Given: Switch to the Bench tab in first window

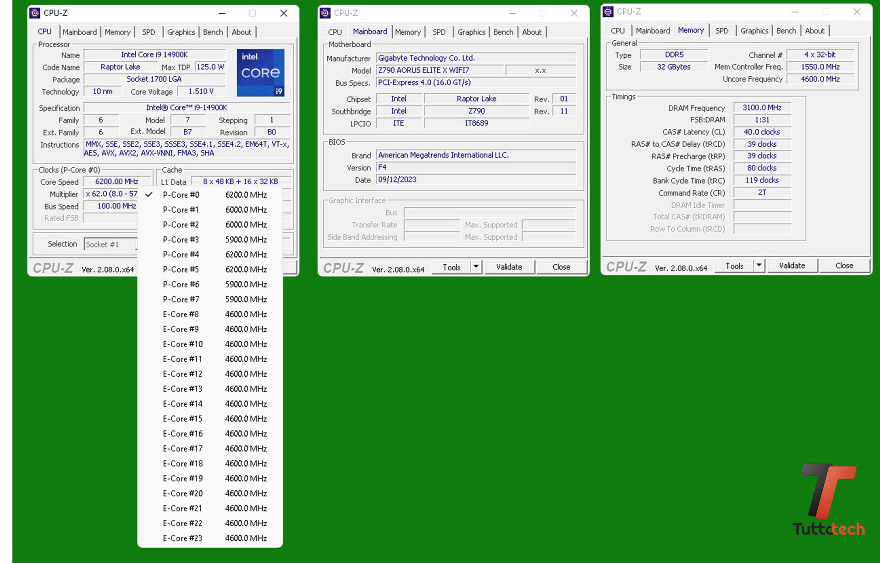Looking at the screenshot, I should pos(213,32).
